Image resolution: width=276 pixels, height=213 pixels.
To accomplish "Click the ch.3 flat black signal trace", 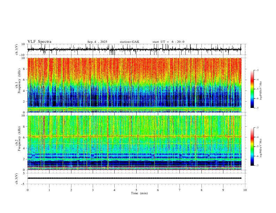I will coord(135,178).
